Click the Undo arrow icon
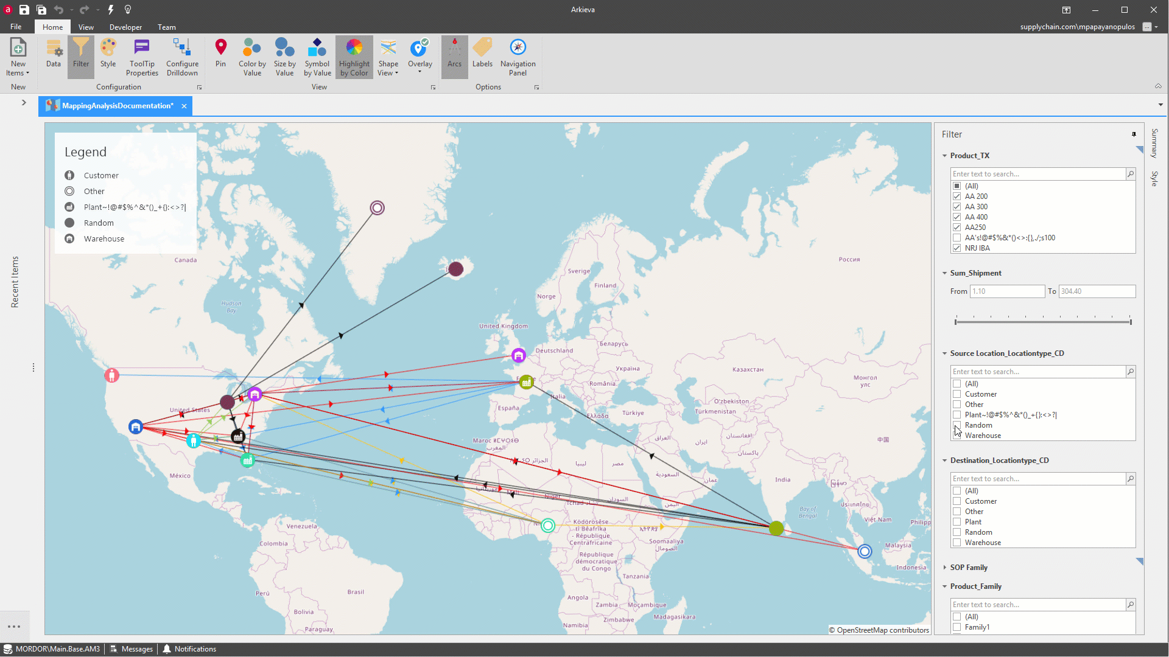Viewport: 1169px width, 657px height. [58, 10]
